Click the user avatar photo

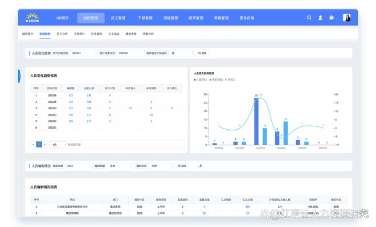(x=347, y=18)
